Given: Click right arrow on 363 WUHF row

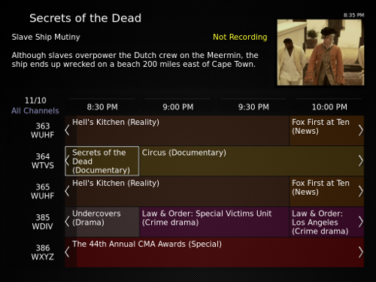Looking at the screenshot, I should point(361,130).
